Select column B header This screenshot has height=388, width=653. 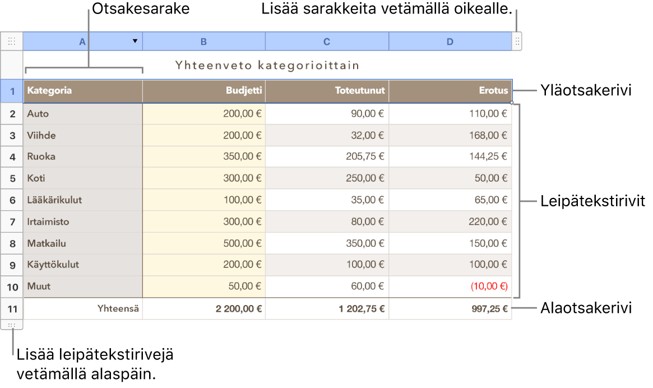click(x=203, y=41)
